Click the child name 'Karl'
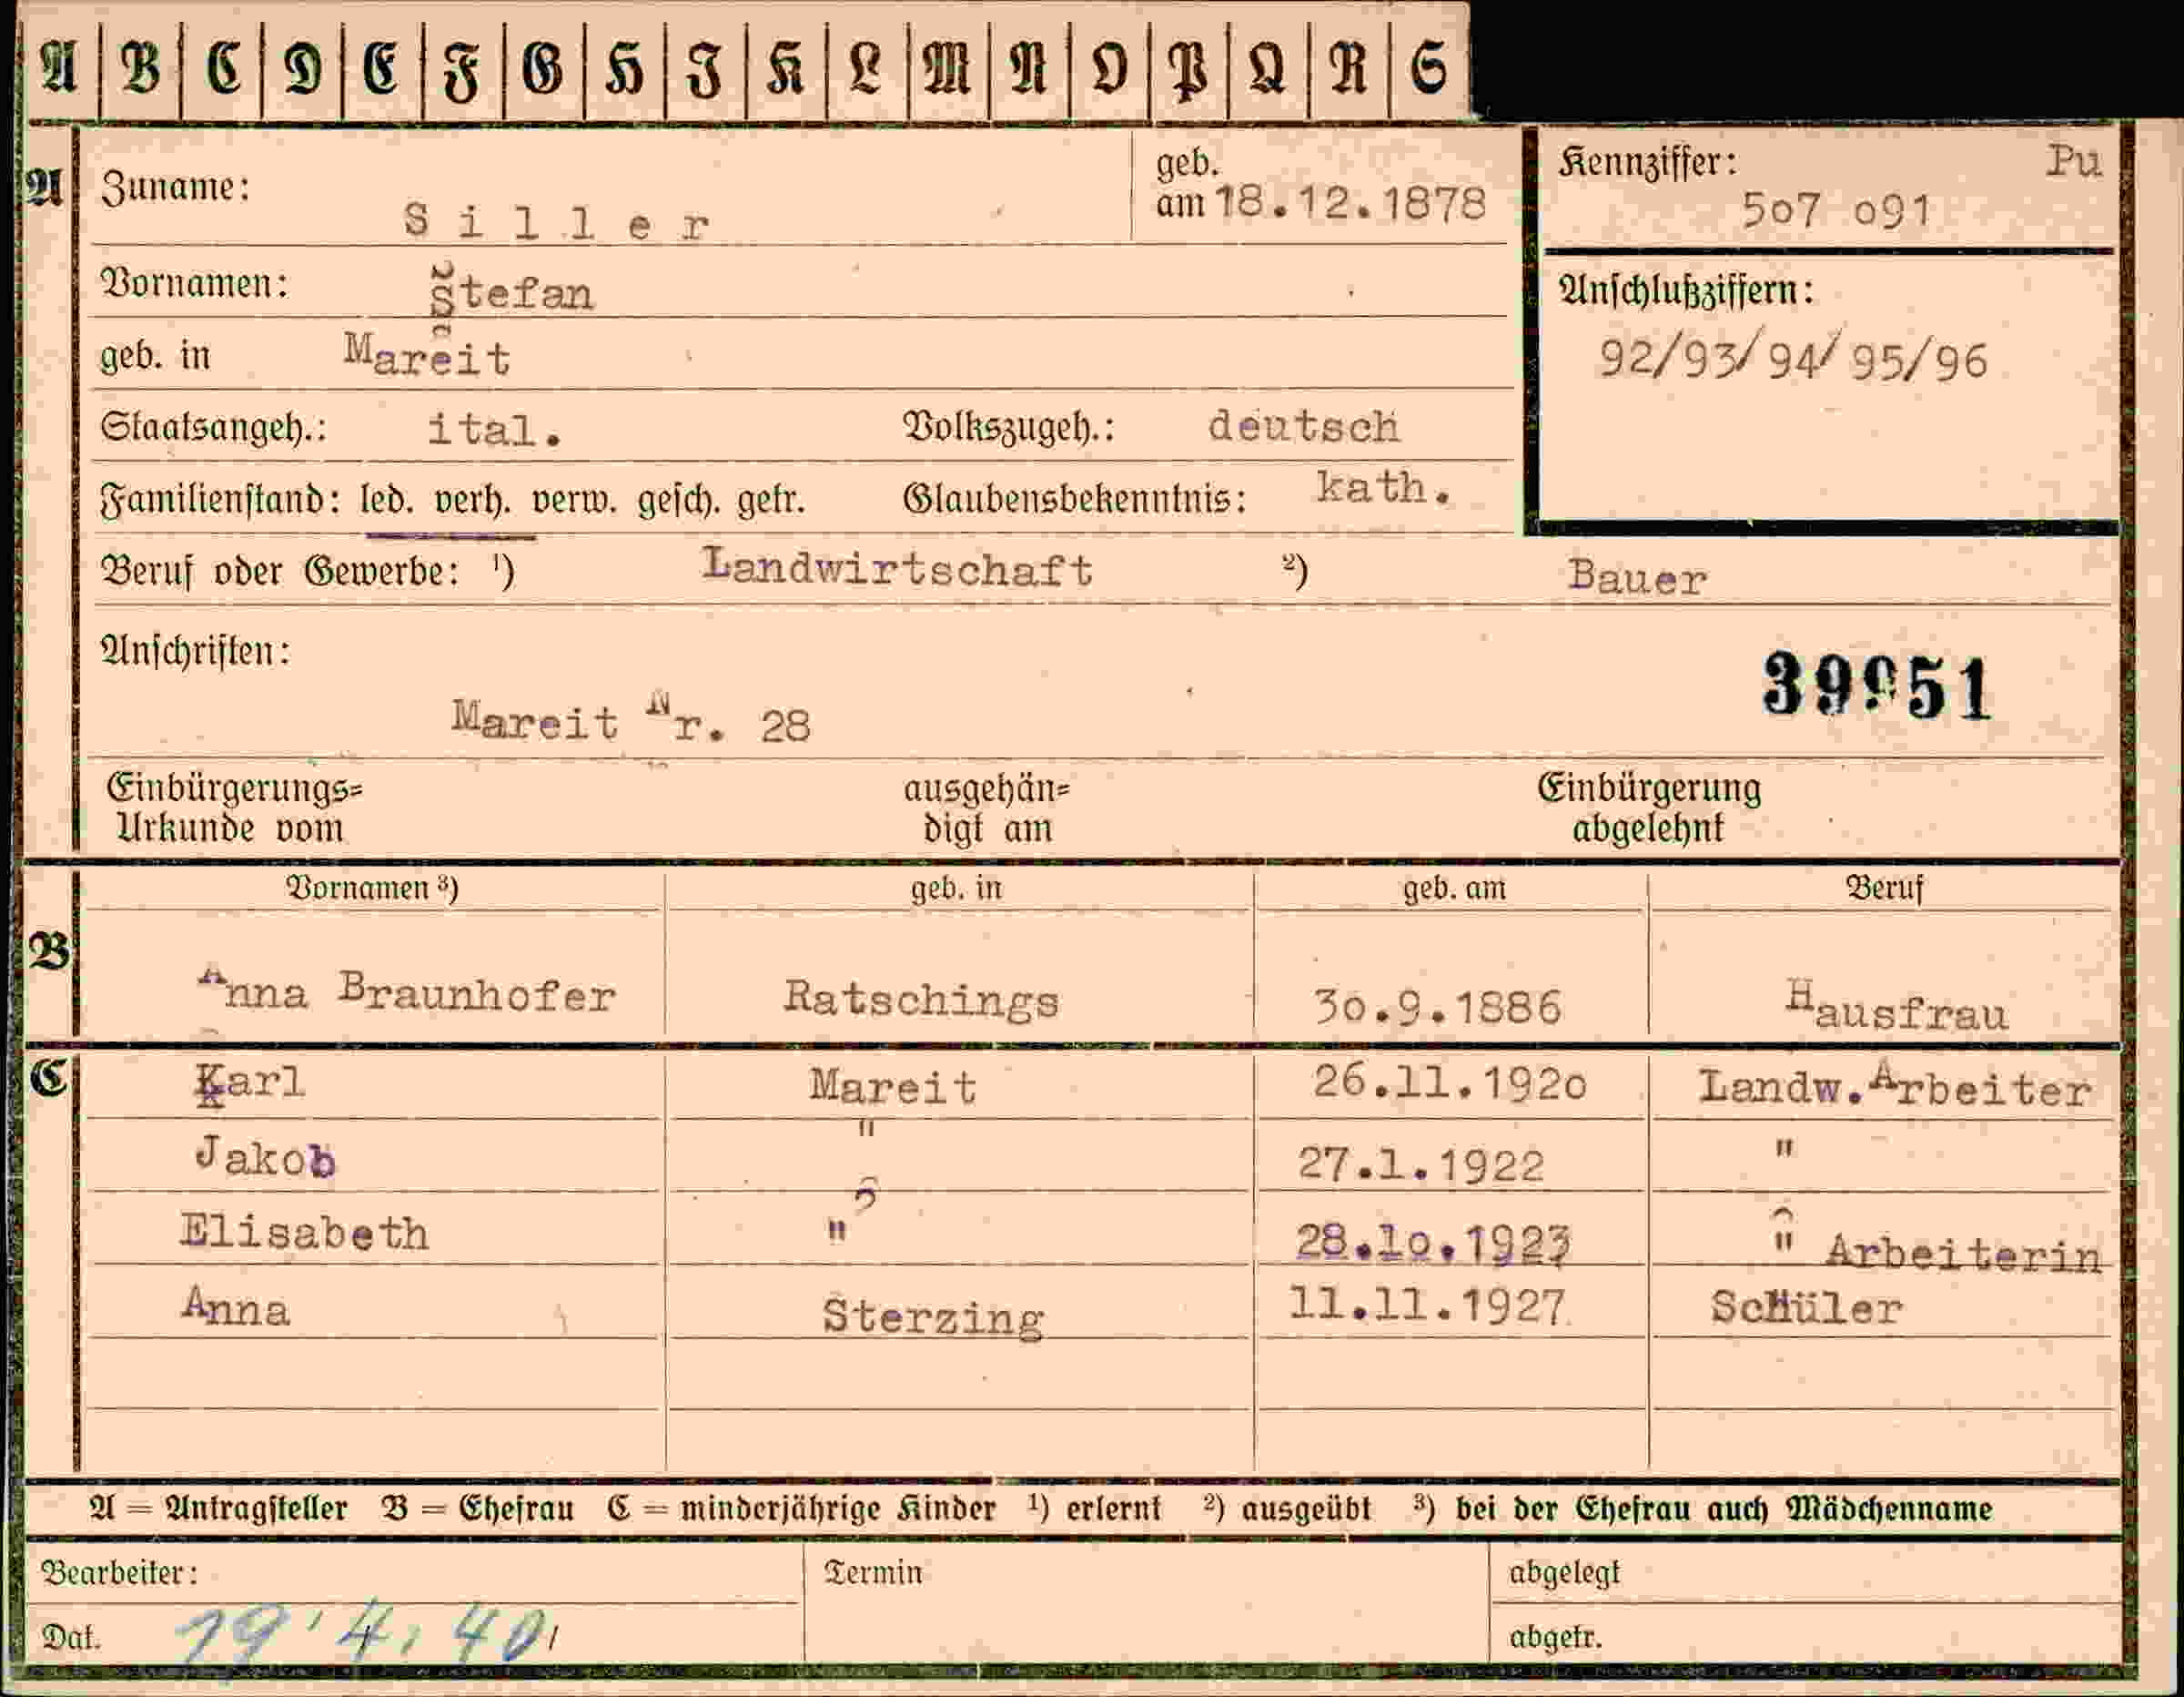This screenshot has width=2184, height=1697. click(x=250, y=1082)
